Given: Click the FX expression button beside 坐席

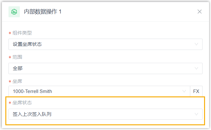Looking at the screenshot, I should tap(196, 91).
